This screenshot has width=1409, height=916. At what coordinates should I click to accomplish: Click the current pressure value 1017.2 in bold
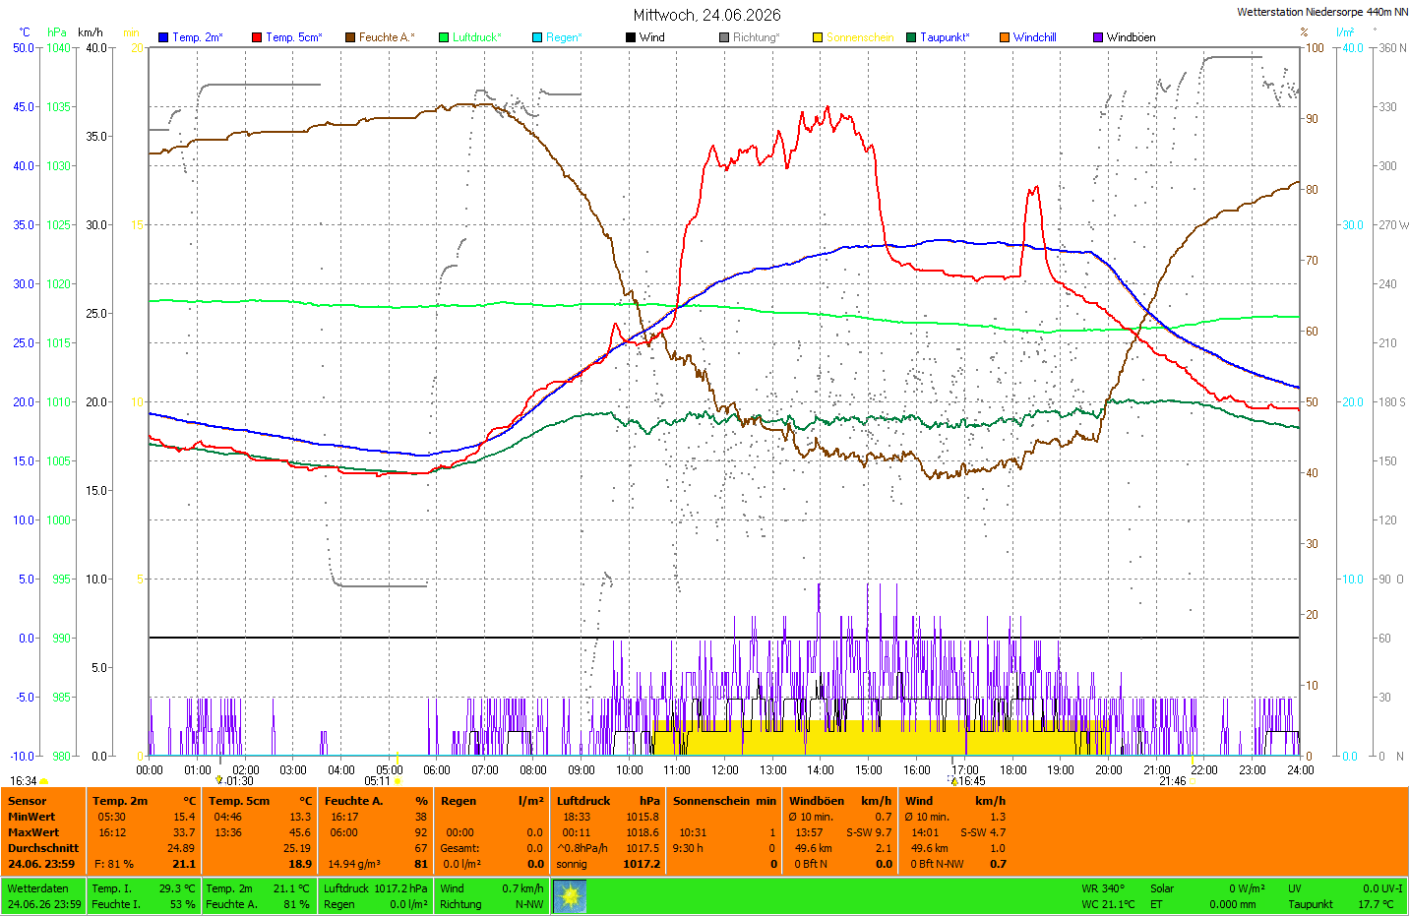(x=642, y=864)
